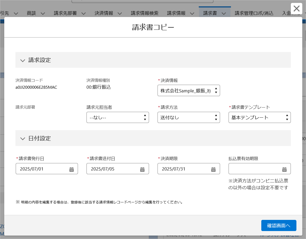
Task: Open calendar picker for 請求書送付日
Action: pos(142,169)
